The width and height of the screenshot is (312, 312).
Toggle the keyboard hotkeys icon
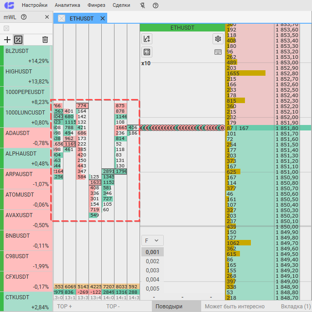(x=218, y=52)
